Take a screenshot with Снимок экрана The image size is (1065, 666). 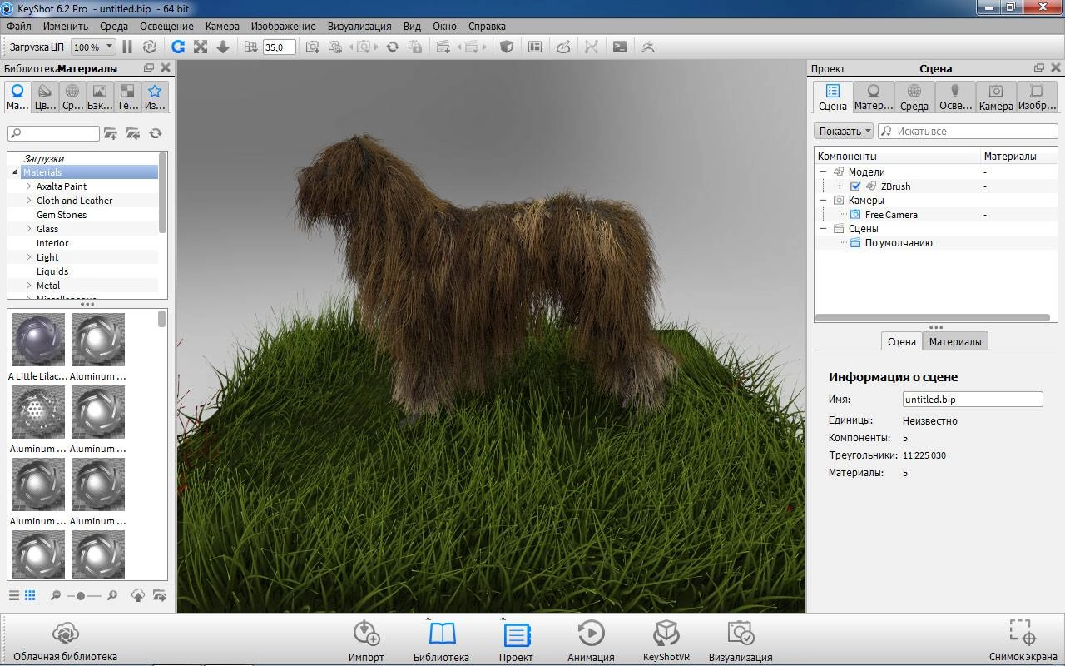click(x=1023, y=640)
